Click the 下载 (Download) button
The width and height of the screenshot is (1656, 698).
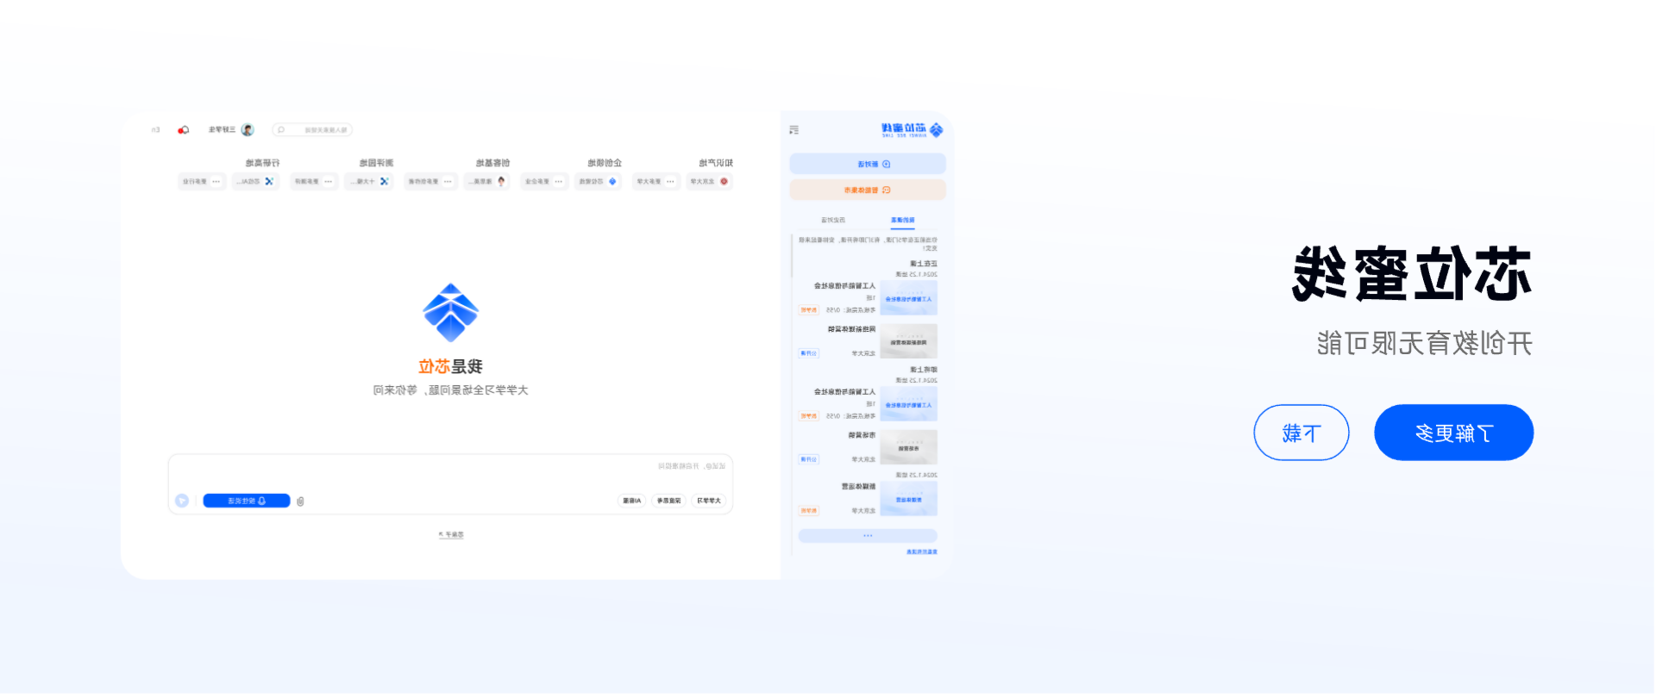(1301, 433)
